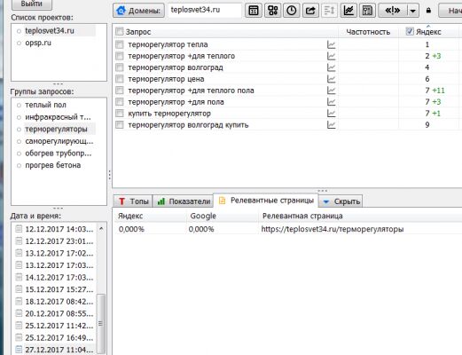Open the calendar schedule toolbar icon
462x355 pixels.
click(254, 11)
